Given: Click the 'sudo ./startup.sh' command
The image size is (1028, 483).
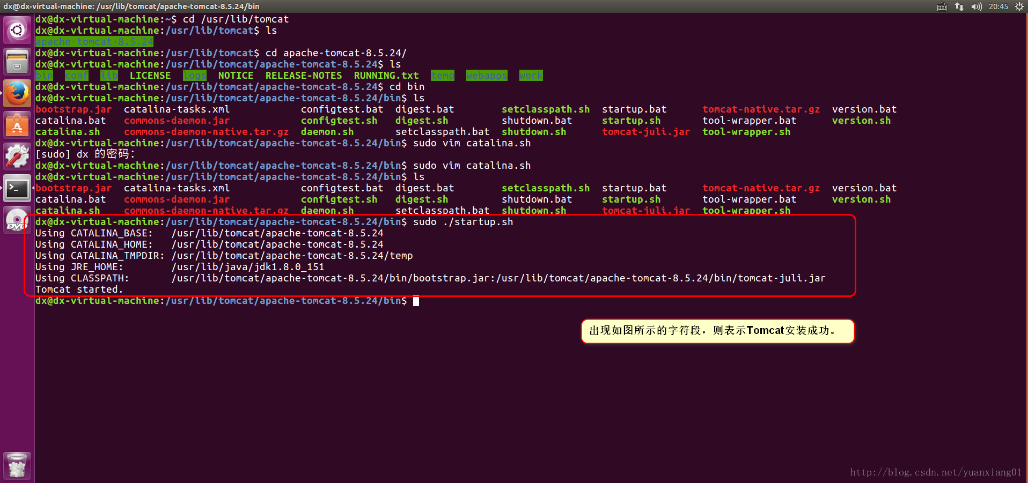Looking at the screenshot, I should click(463, 222).
